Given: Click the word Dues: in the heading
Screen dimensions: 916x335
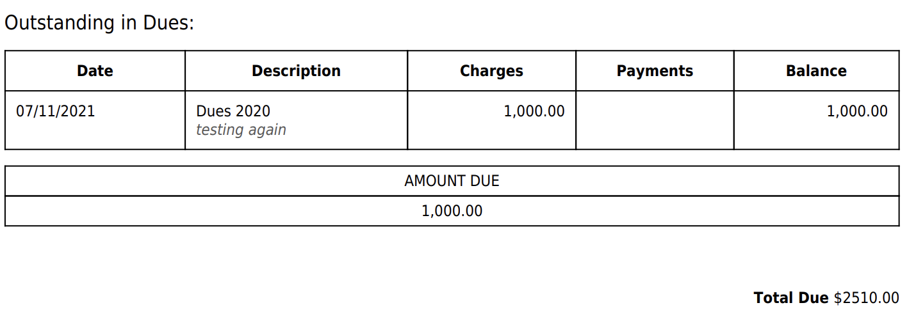Looking at the screenshot, I should pyautogui.click(x=168, y=24).
